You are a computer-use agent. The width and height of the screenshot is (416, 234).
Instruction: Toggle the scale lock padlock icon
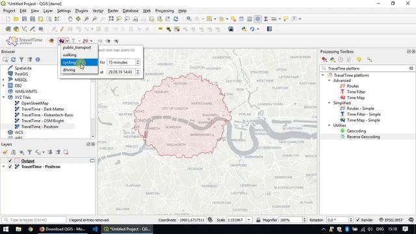tap(258, 220)
